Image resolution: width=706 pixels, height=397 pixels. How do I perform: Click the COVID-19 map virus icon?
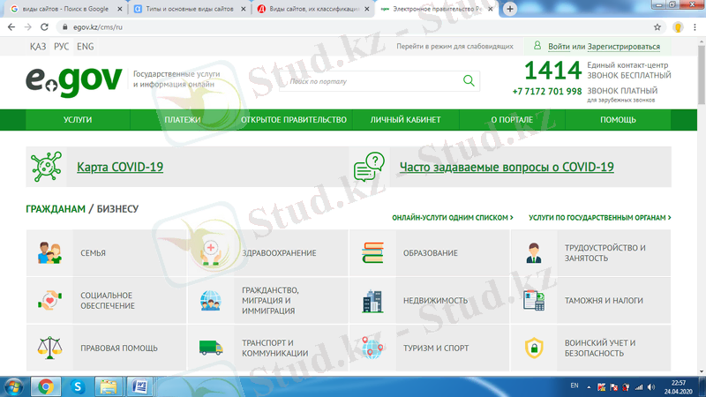tap(46, 166)
